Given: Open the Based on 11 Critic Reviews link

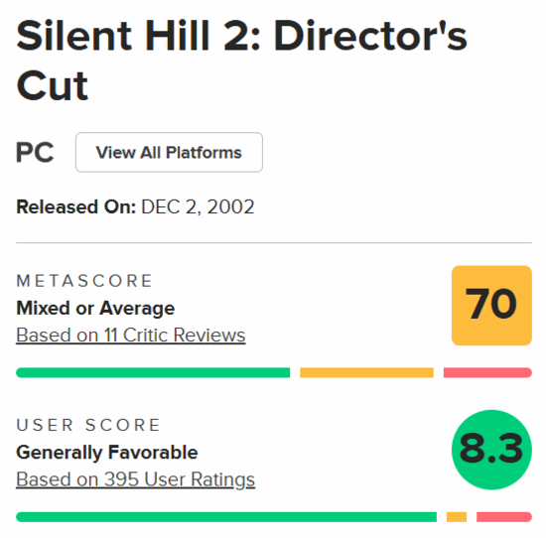Looking at the screenshot, I should pos(131,336).
